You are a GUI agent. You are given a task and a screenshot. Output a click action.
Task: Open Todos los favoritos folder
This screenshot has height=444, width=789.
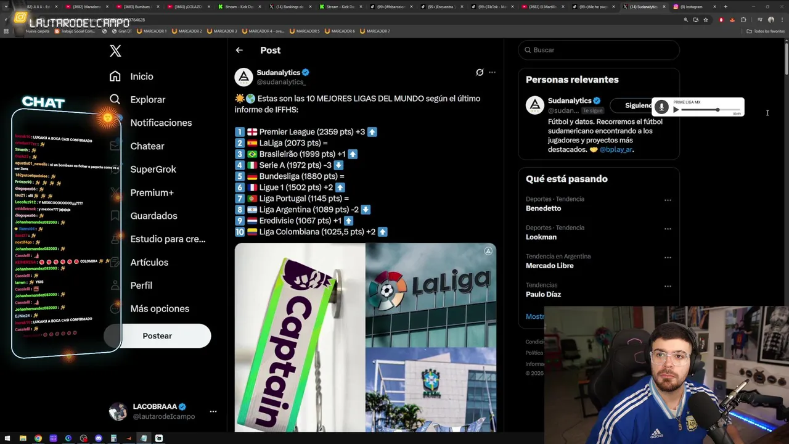(x=766, y=31)
